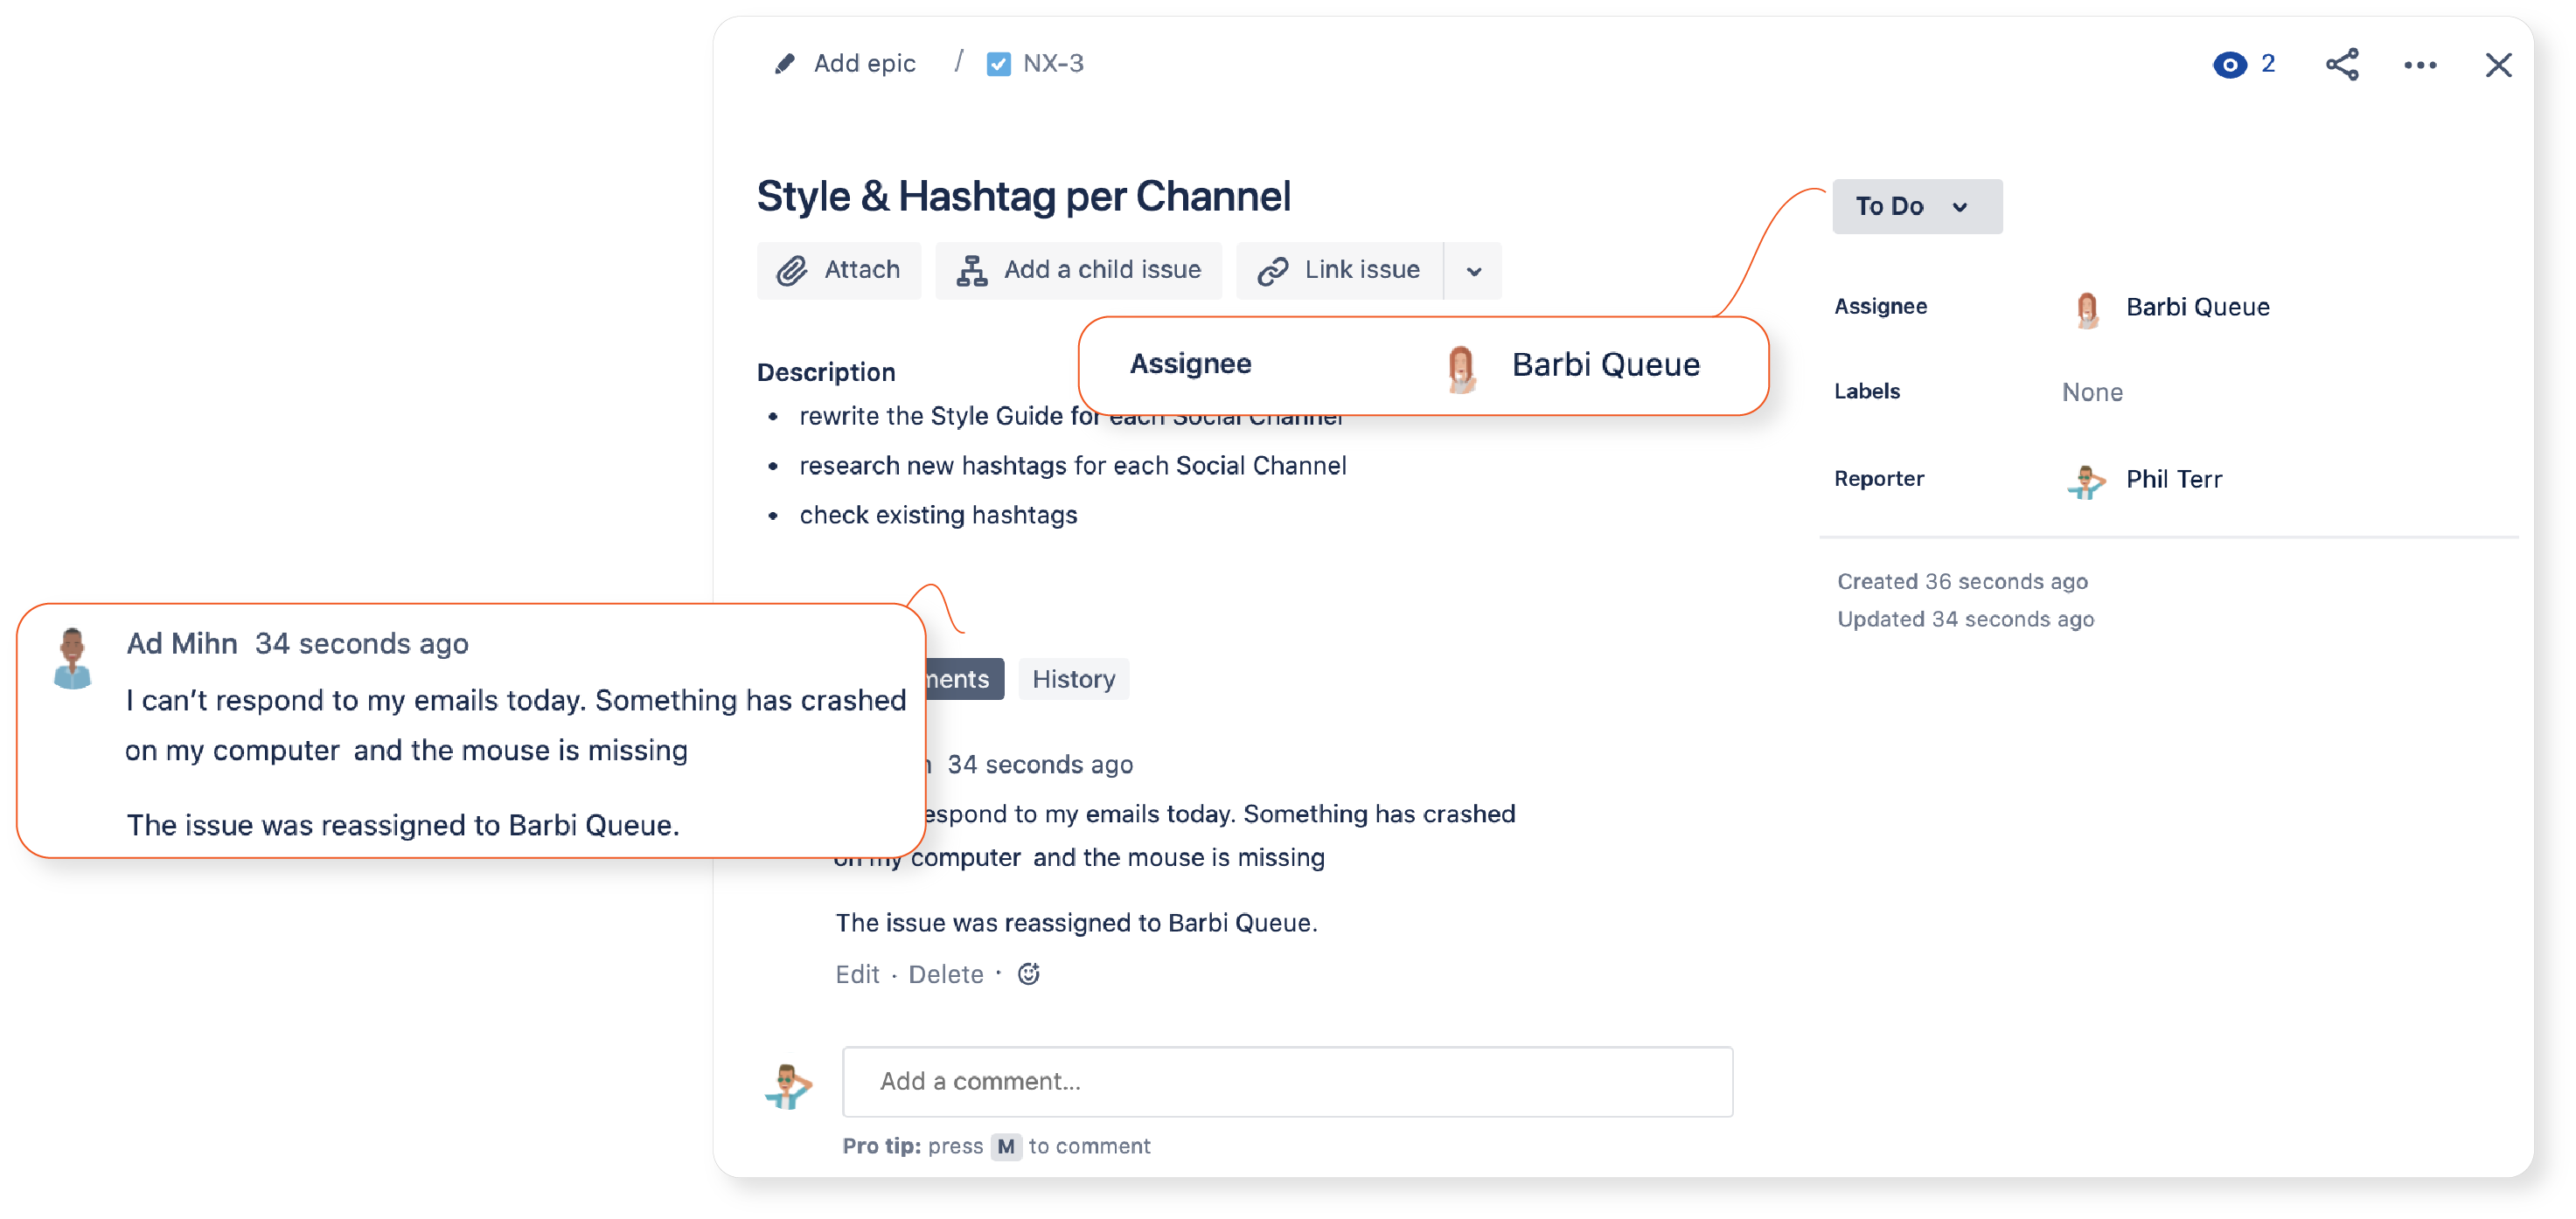This screenshot has height=1219, width=2576.
Task: Toggle the watch eye icon
Action: tap(2229, 65)
